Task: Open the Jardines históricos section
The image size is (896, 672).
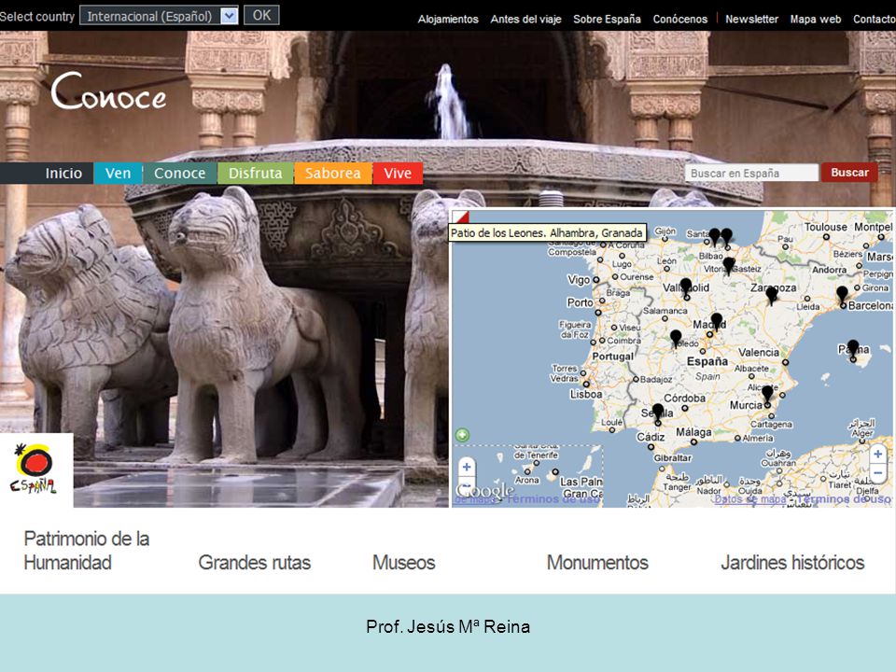Action: click(x=792, y=562)
